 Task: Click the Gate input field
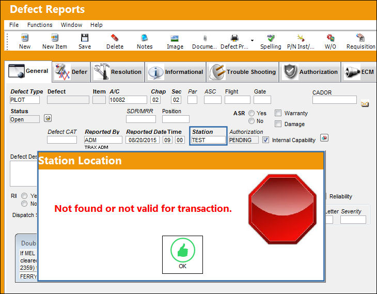262,100
